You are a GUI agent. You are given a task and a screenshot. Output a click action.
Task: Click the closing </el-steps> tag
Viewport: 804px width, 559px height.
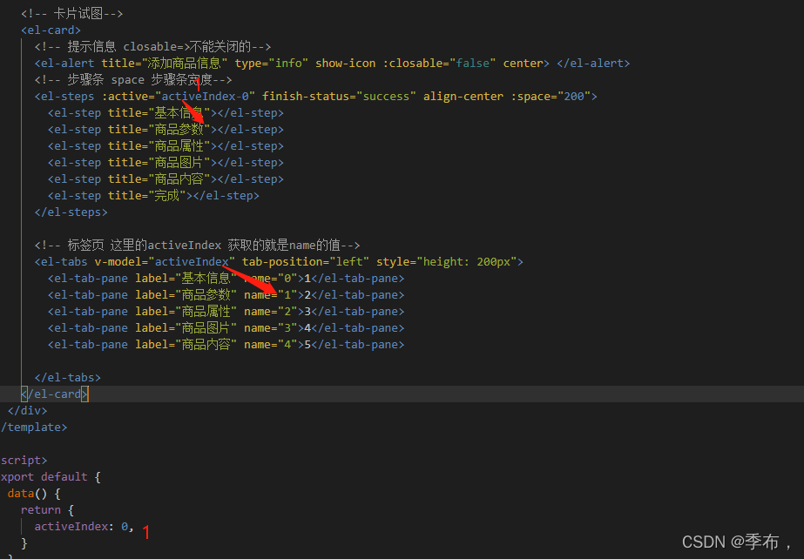pyautogui.click(x=71, y=212)
